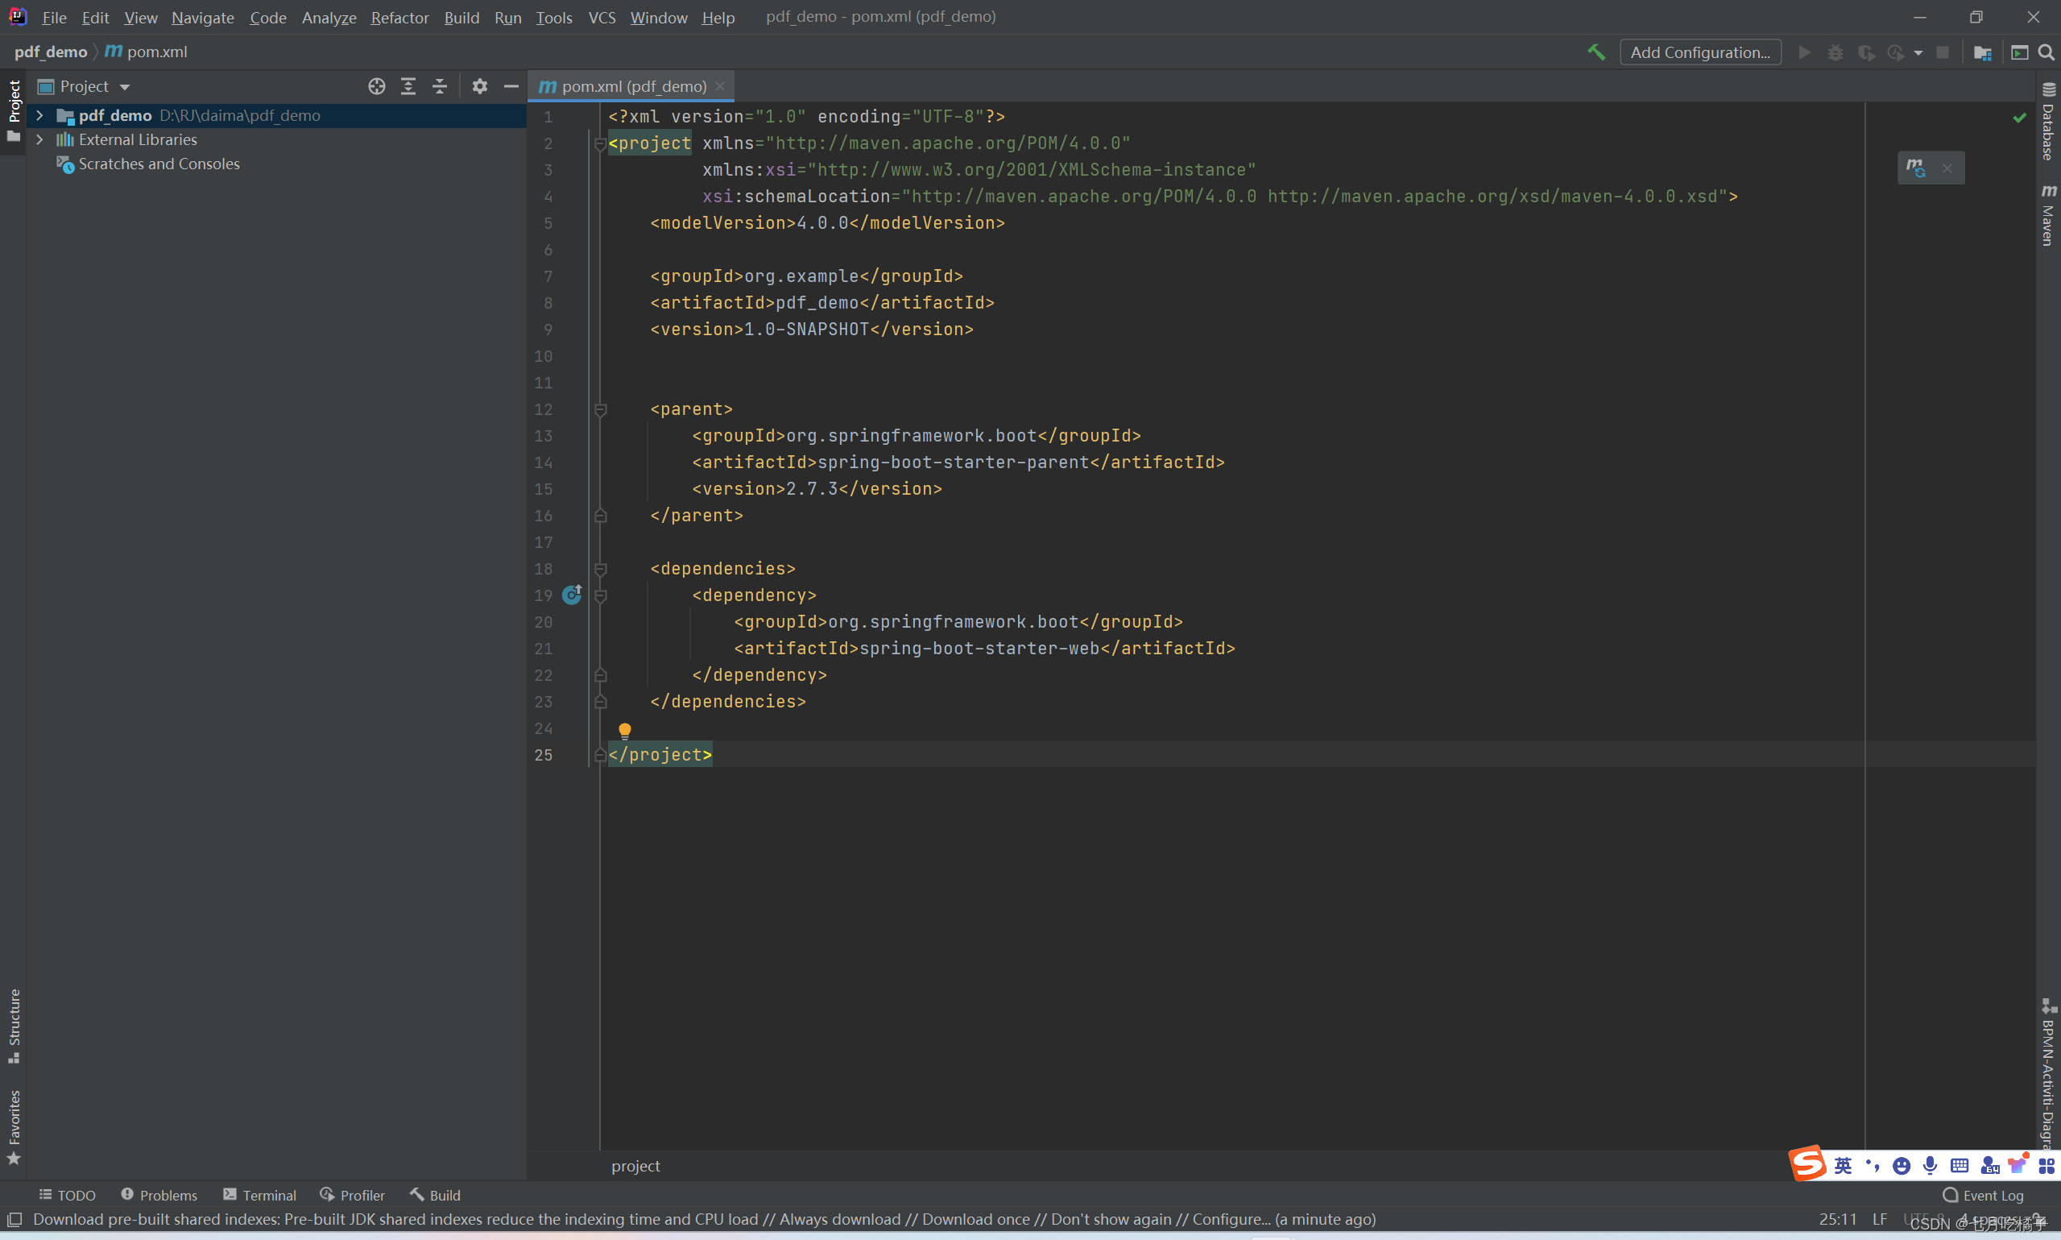Expand the External Libraries node

(39, 139)
